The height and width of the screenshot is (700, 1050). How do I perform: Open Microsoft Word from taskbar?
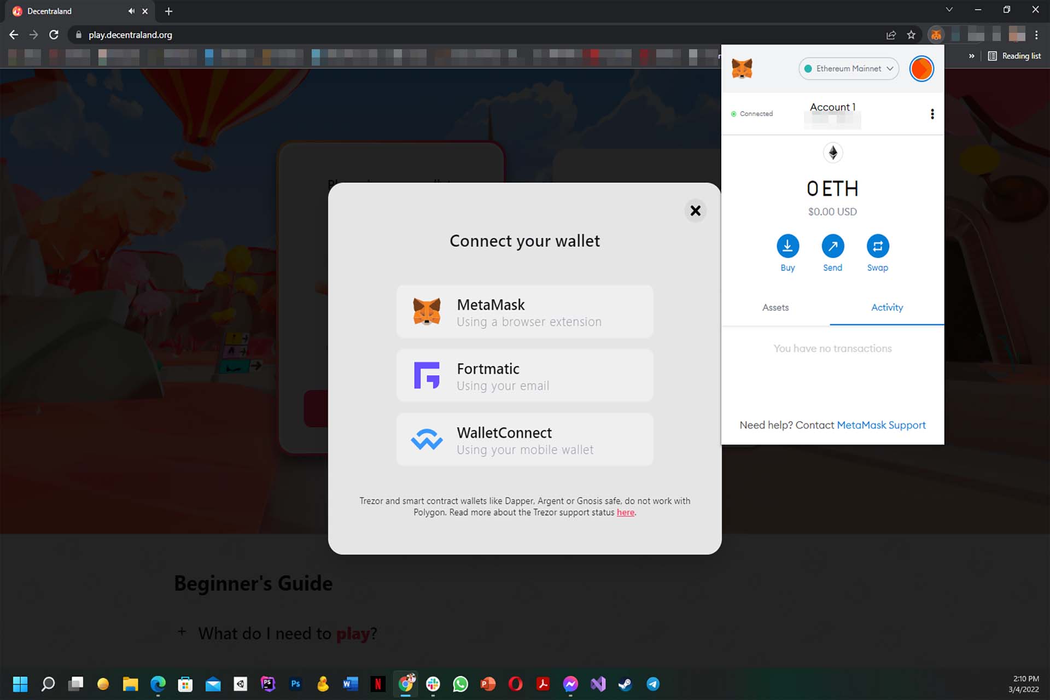[351, 684]
